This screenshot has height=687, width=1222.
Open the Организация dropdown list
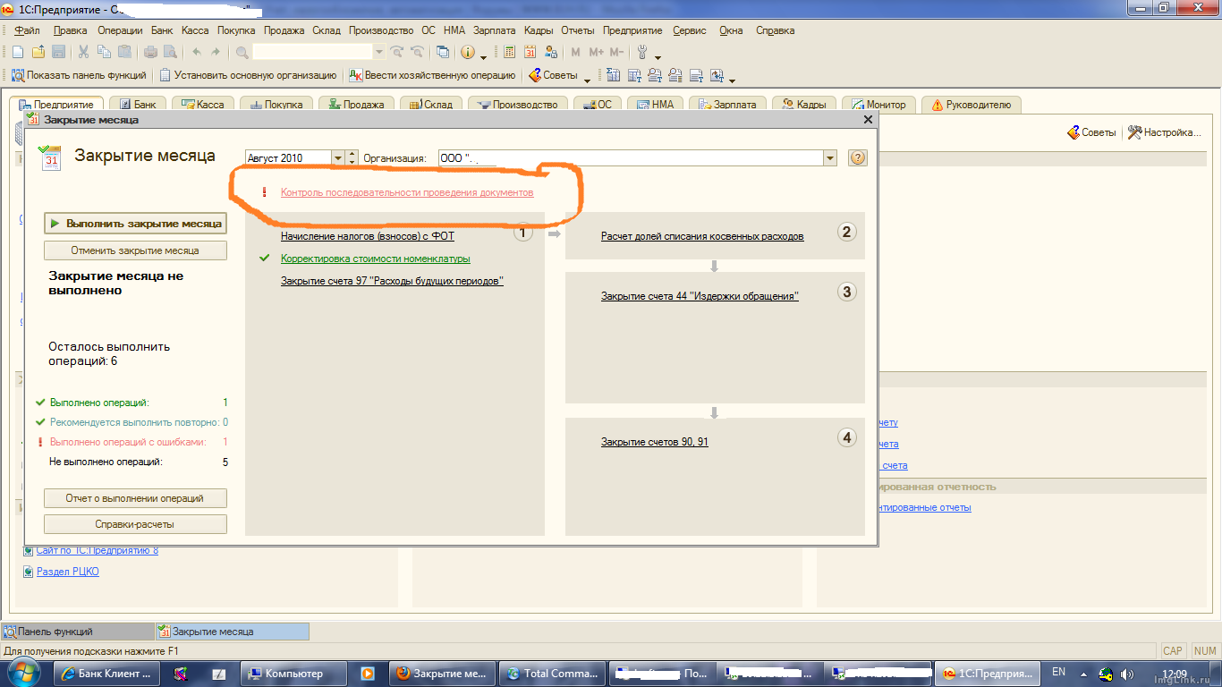click(x=830, y=158)
